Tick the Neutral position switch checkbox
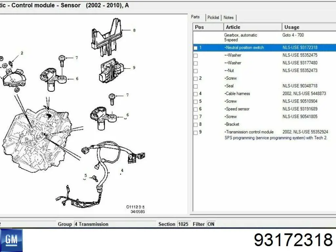This screenshot has height=252, width=336. [x=196, y=48]
